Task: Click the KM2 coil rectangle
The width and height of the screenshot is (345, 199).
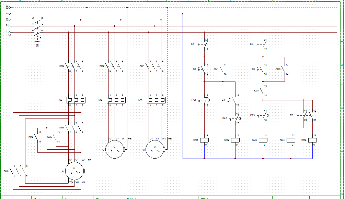Action: tap(235, 140)
